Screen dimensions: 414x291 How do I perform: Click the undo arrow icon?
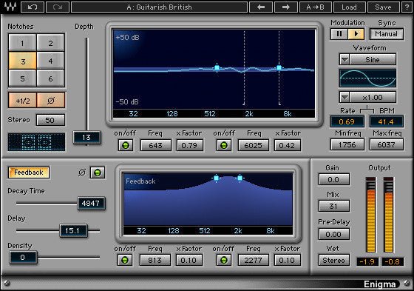[x=33, y=7]
